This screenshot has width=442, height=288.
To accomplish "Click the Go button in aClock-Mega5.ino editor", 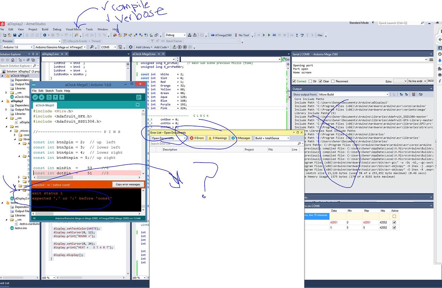I will tap(286, 59).
